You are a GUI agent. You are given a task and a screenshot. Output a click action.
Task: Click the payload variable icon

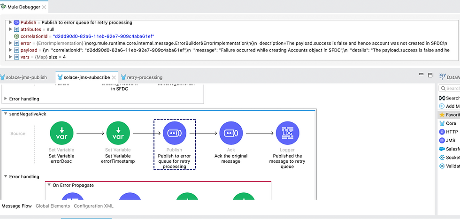click(x=17, y=50)
